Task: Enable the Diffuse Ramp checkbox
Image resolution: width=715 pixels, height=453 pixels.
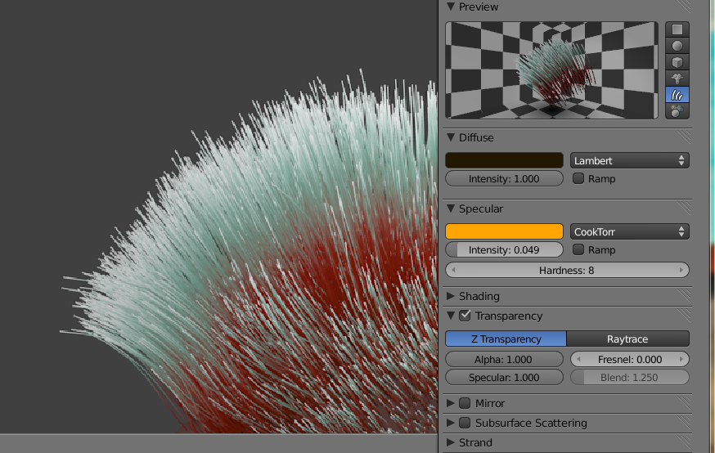Action: (x=578, y=178)
